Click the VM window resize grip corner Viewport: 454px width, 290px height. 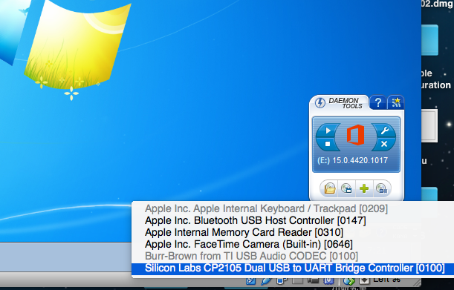tap(417, 282)
